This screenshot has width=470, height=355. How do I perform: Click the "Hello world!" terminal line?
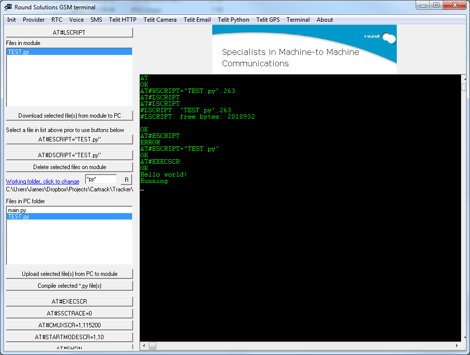tap(164, 175)
